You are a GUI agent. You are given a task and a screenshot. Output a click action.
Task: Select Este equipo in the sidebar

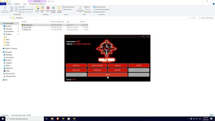(x=8, y=52)
